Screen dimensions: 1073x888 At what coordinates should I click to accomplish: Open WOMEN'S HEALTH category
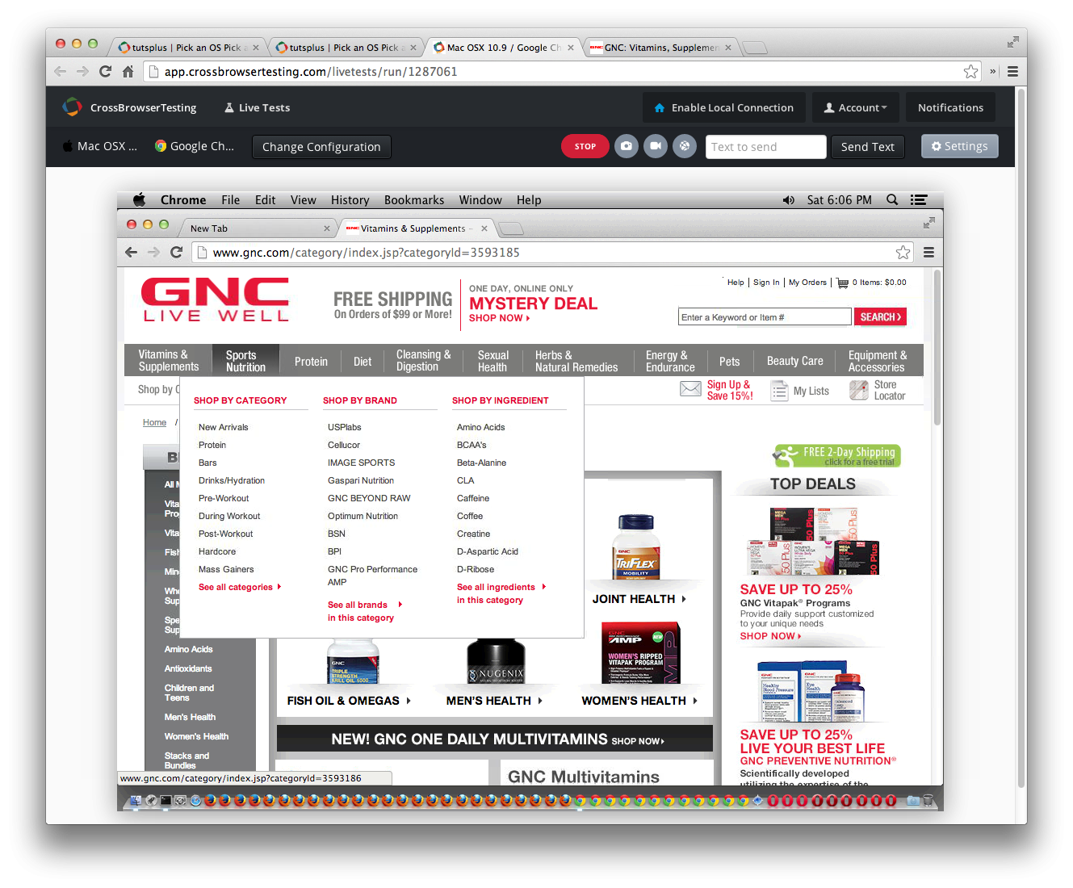pyautogui.click(x=639, y=701)
